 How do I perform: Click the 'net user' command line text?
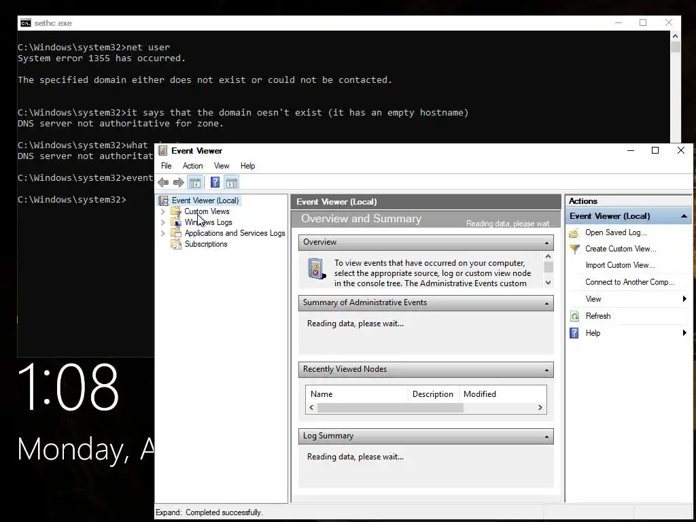148,47
